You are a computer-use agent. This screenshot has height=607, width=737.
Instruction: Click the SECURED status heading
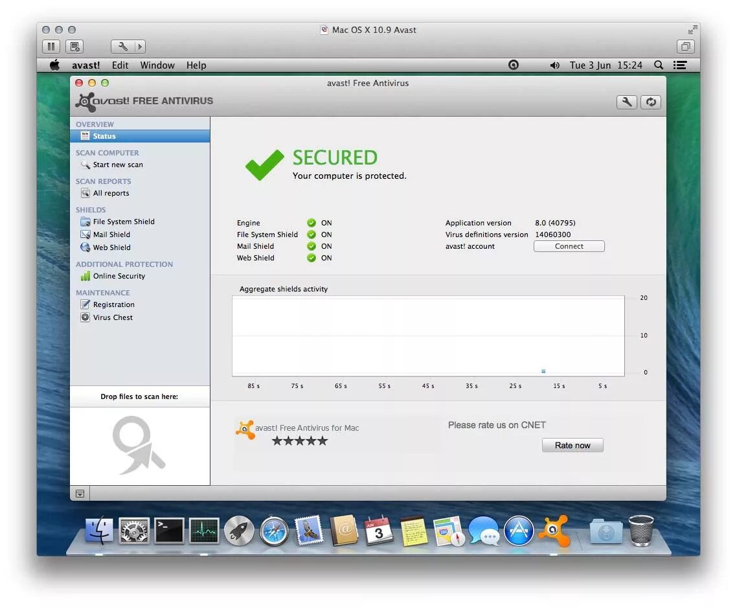click(335, 157)
